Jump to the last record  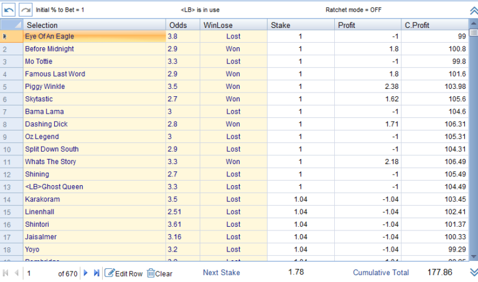[96, 273]
